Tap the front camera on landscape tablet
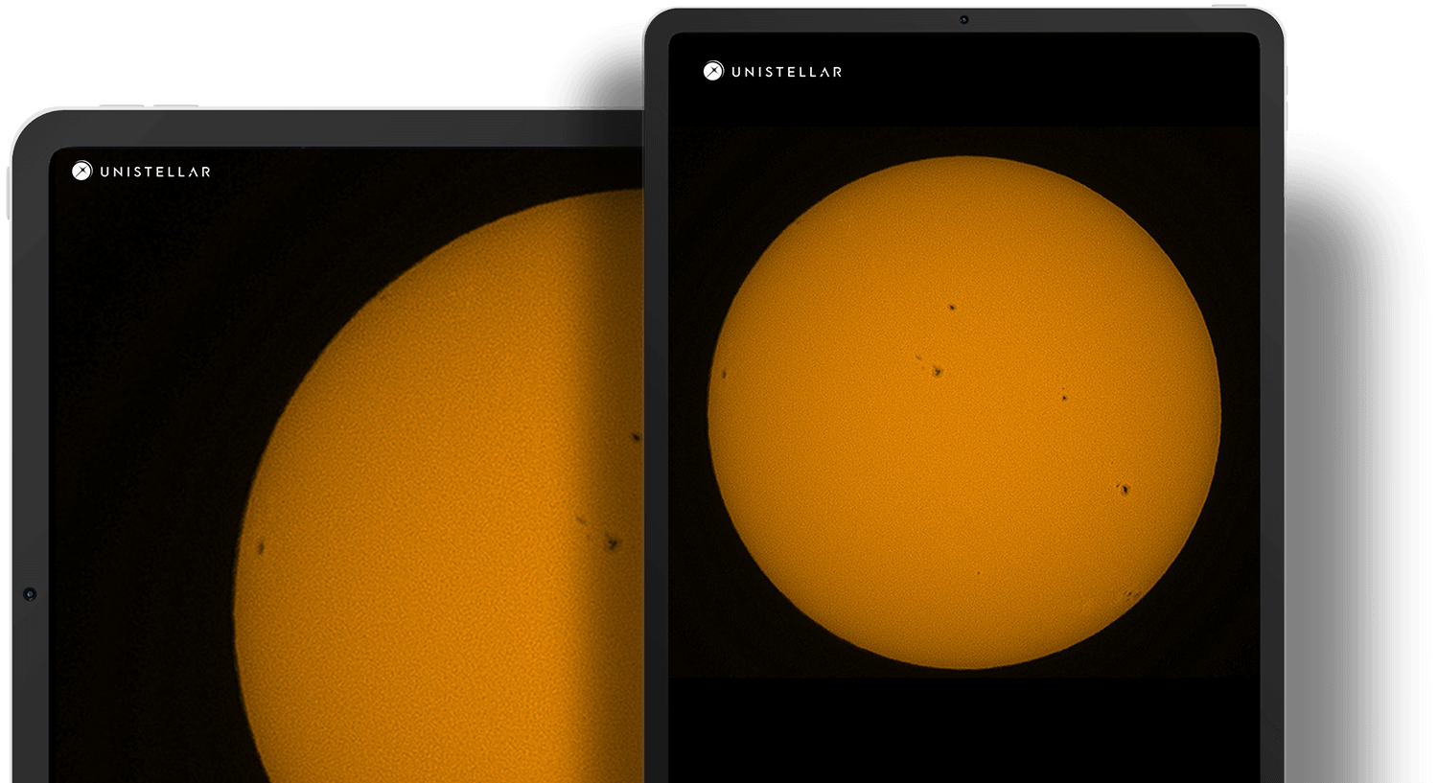This screenshot has height=783, width=1438. click(x=30, y=594)
